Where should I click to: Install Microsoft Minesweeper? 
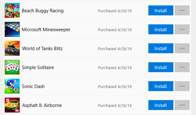tap(161, 30)
